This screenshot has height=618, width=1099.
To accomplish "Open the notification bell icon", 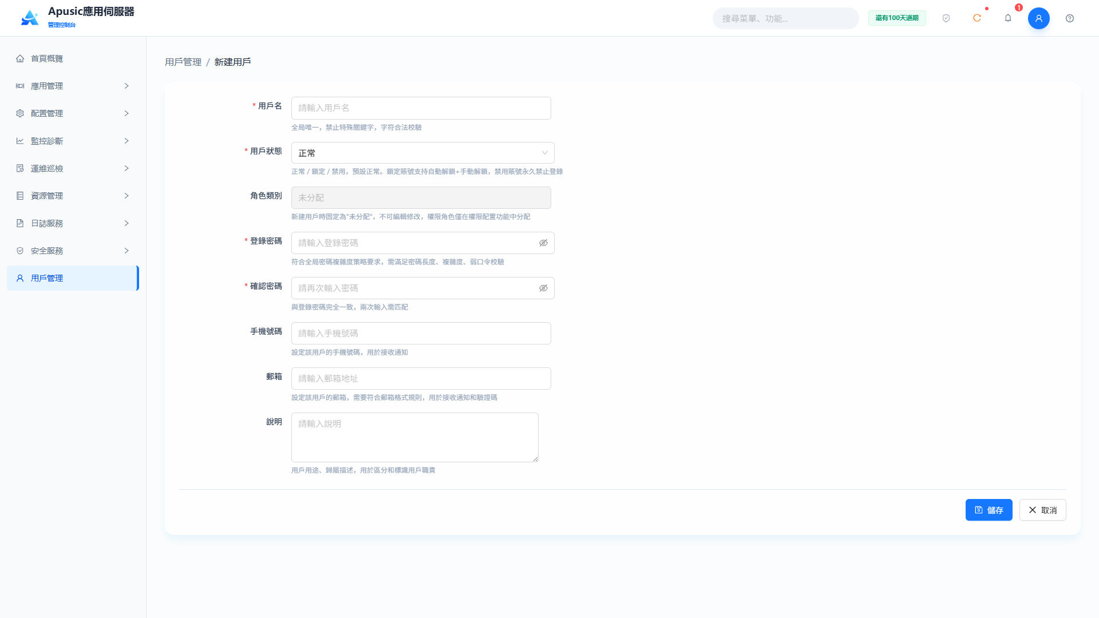I will [x=1008, y=18].
